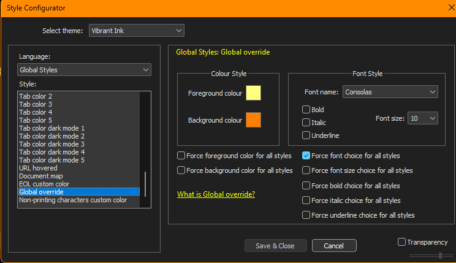Viewport: 456px width, 263px height.
Task: Open the Select theme dropdown
Action: pos(136,30)
